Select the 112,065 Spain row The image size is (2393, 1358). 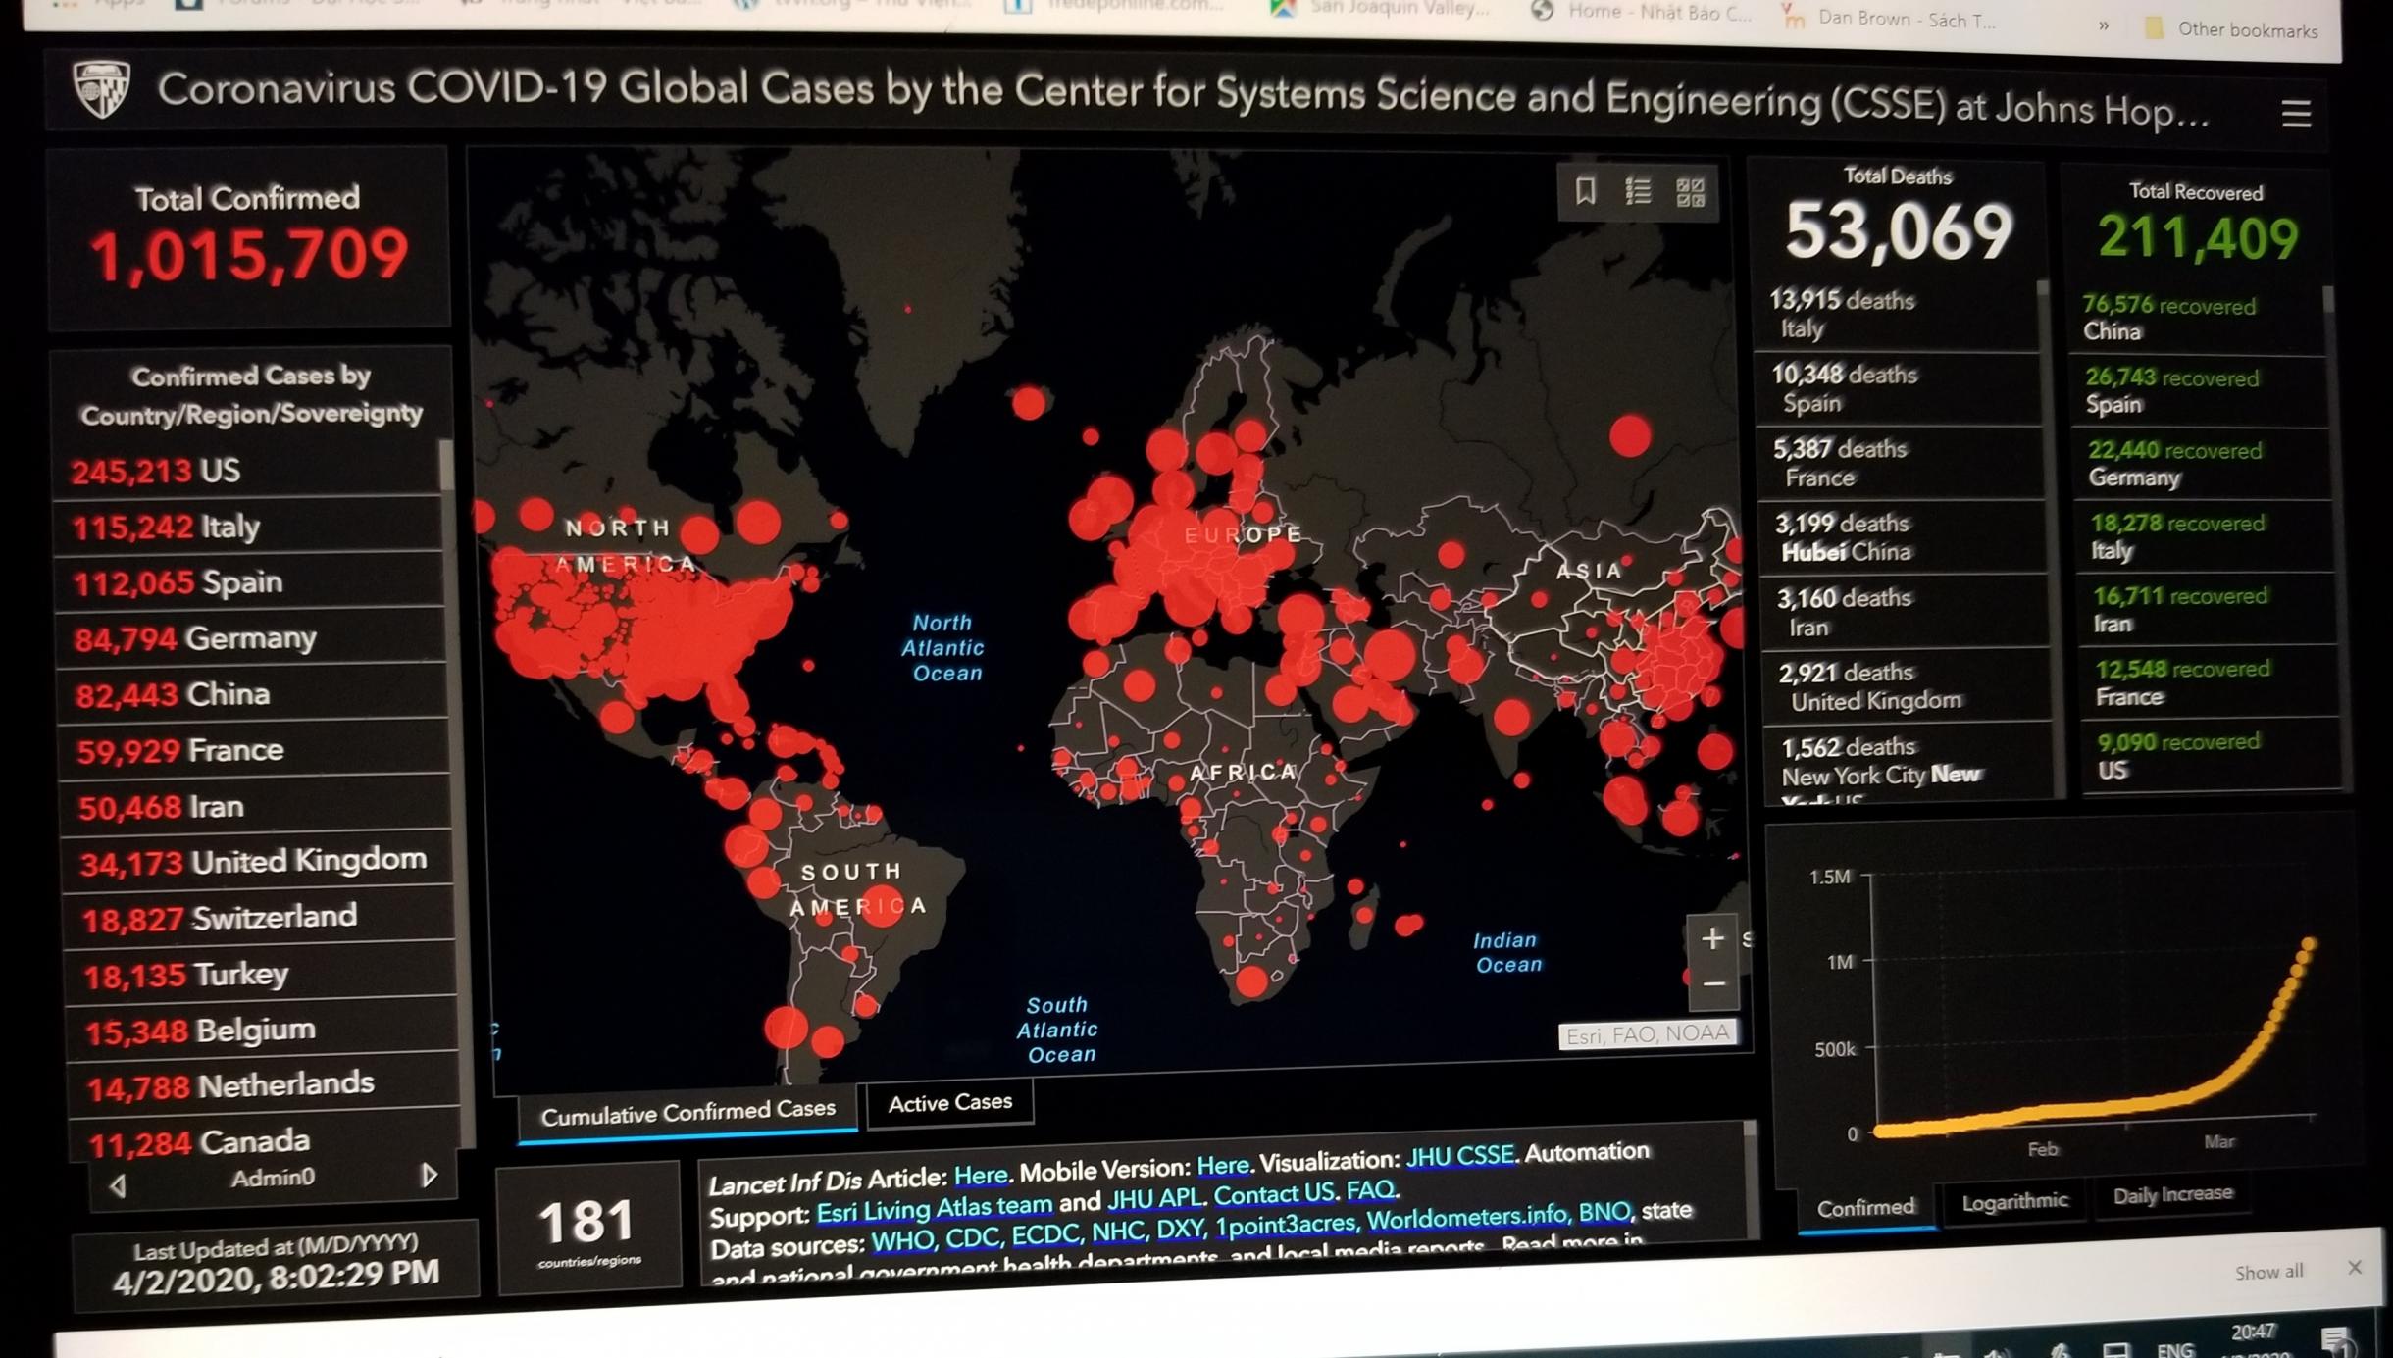point(251,582)
